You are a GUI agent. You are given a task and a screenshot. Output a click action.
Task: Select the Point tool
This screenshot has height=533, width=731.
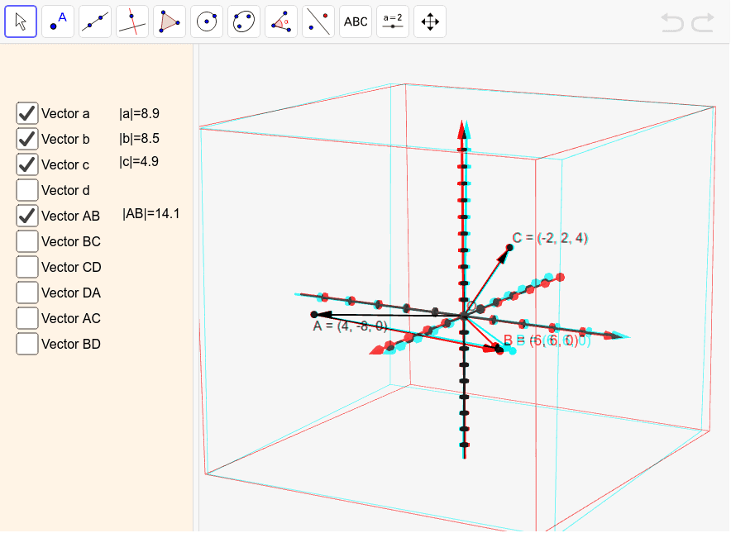point(58,21)
